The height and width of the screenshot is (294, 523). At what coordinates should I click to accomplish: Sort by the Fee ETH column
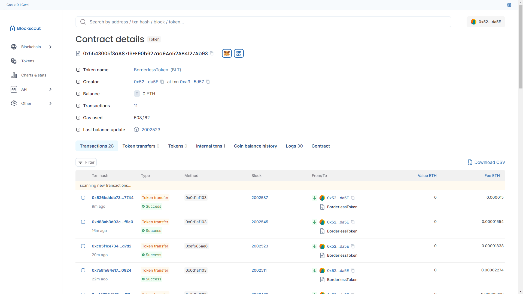coord(492,176)
